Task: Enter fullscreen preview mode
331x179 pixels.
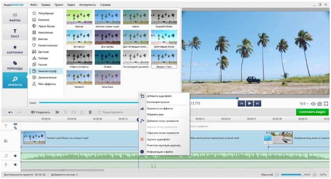Action: point(326,104)
